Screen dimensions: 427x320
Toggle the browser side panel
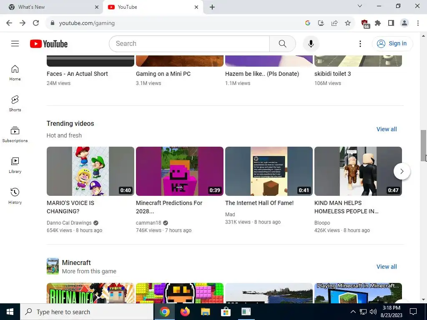[391, 23]
